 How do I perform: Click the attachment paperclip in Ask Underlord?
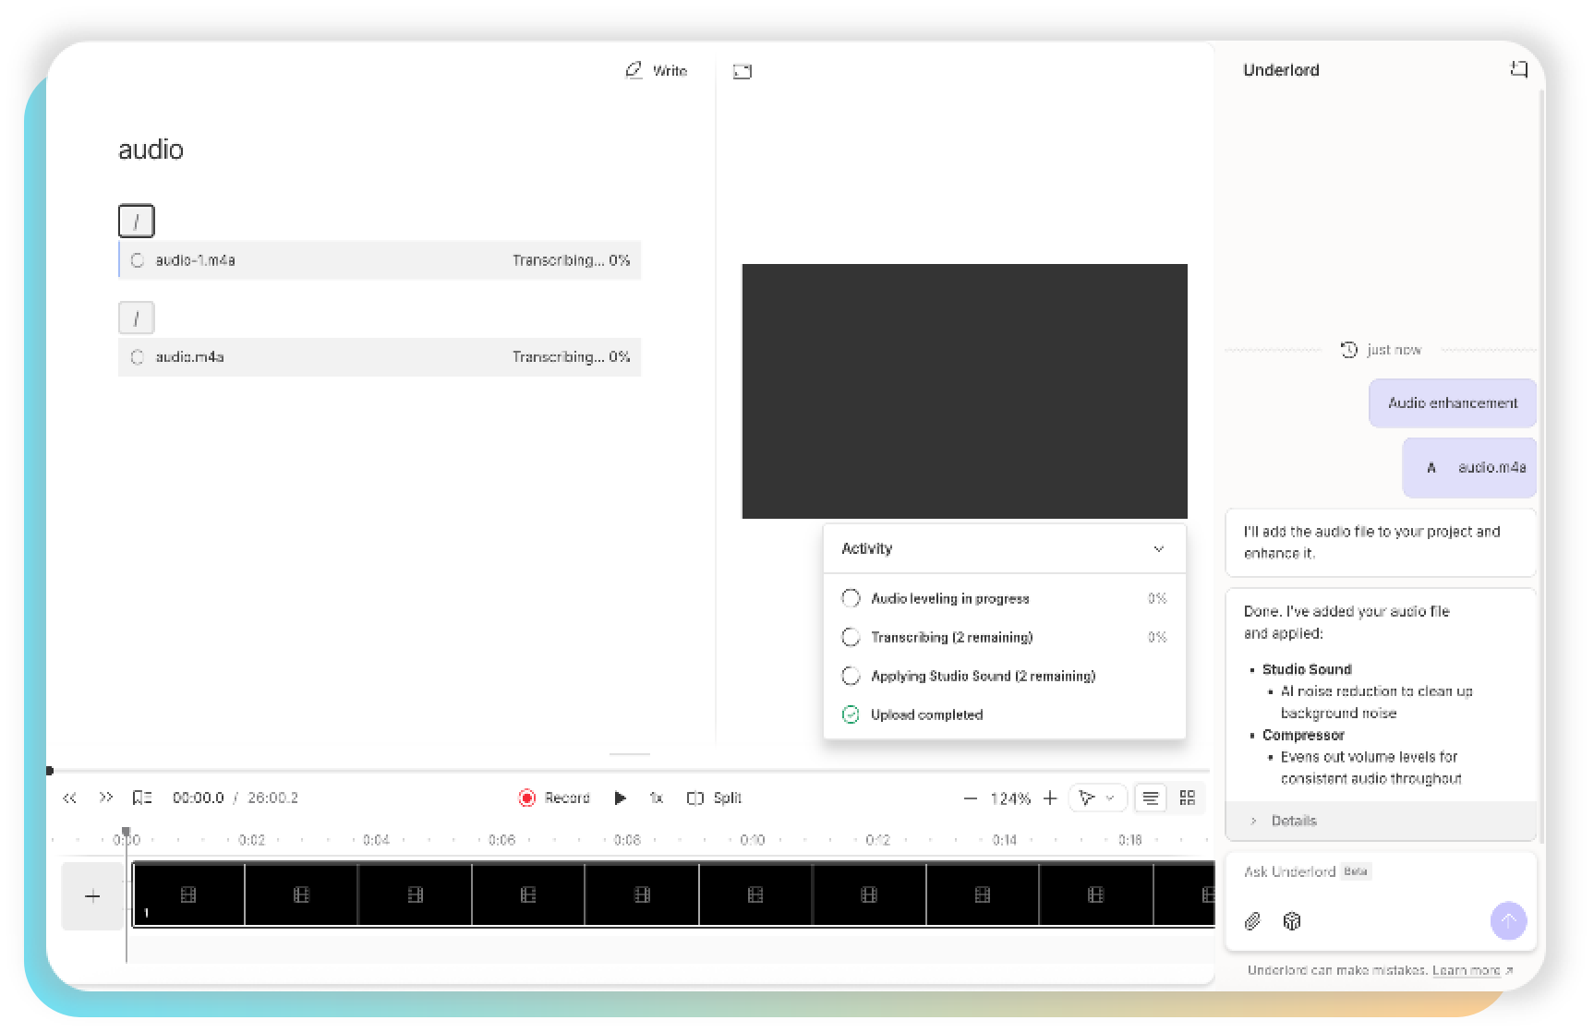tap(1253, 920)
